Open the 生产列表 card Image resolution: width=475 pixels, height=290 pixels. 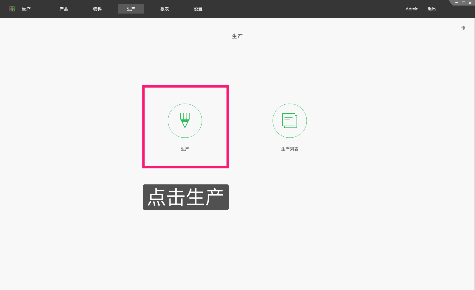pyautogui.click(x=289, y=127)
